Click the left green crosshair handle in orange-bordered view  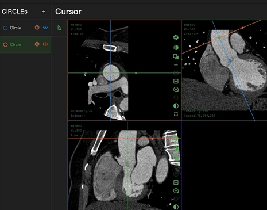(86, 73)
